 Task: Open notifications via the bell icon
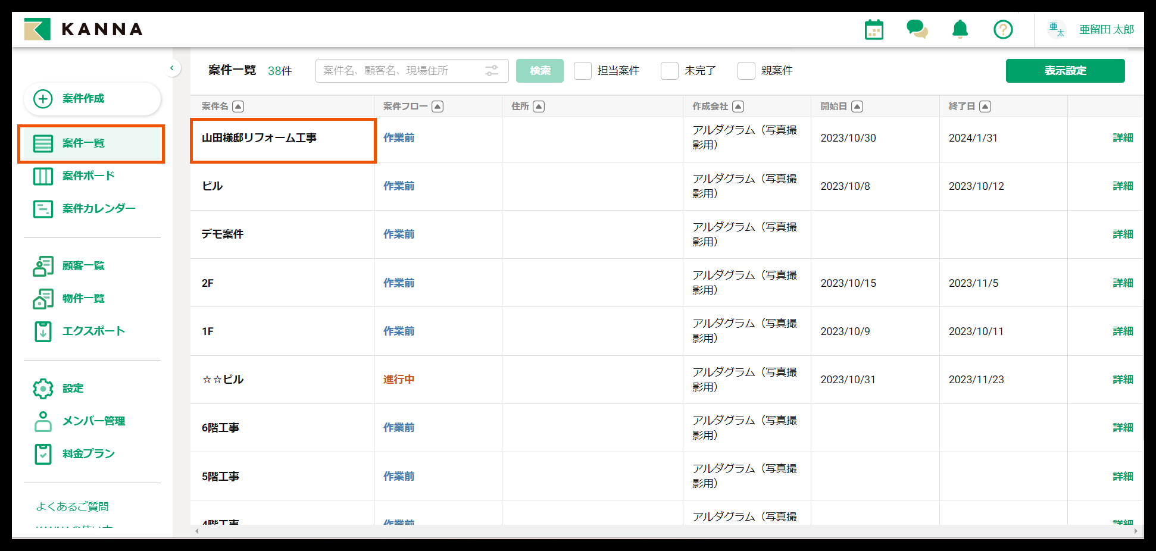pos(960,29)
